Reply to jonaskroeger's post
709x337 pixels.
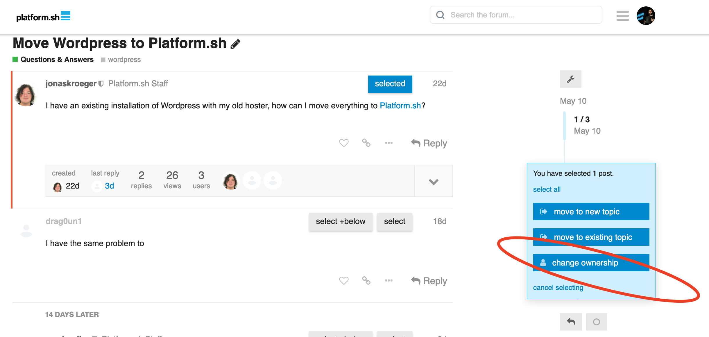click(429, 143)
